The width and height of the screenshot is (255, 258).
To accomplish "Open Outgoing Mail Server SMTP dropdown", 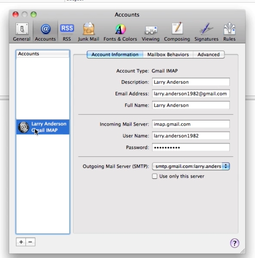I will tap(191, 166).
